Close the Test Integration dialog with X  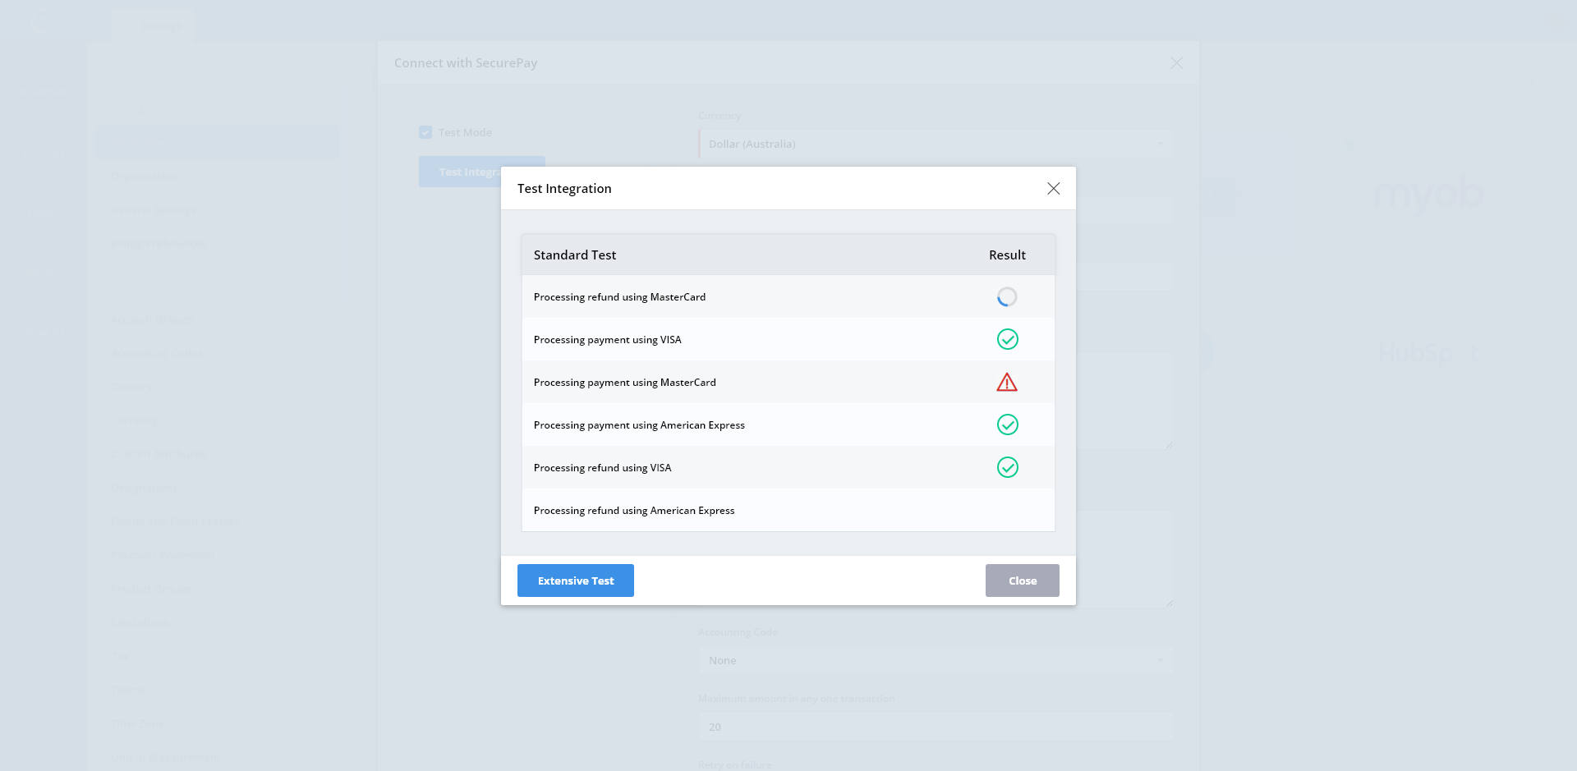(x=1053, y=189)
